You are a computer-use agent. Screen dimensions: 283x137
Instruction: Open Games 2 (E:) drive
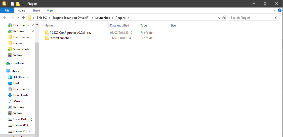pyautogui.click(x=21, y=131)
